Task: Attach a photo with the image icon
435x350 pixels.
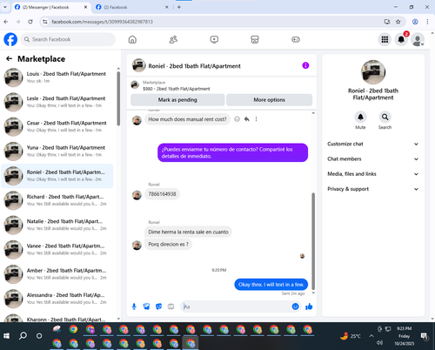Action: (x=146, y=306)
